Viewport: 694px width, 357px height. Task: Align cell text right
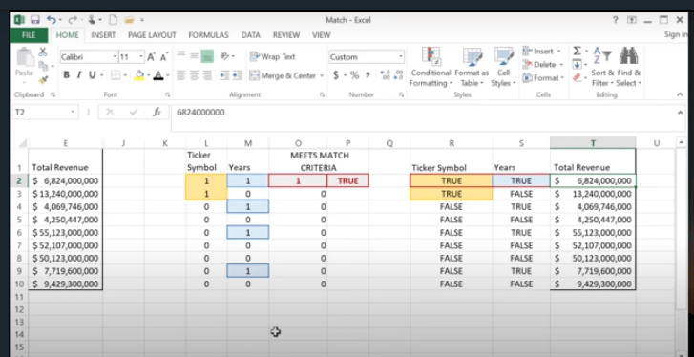(207, 75)
